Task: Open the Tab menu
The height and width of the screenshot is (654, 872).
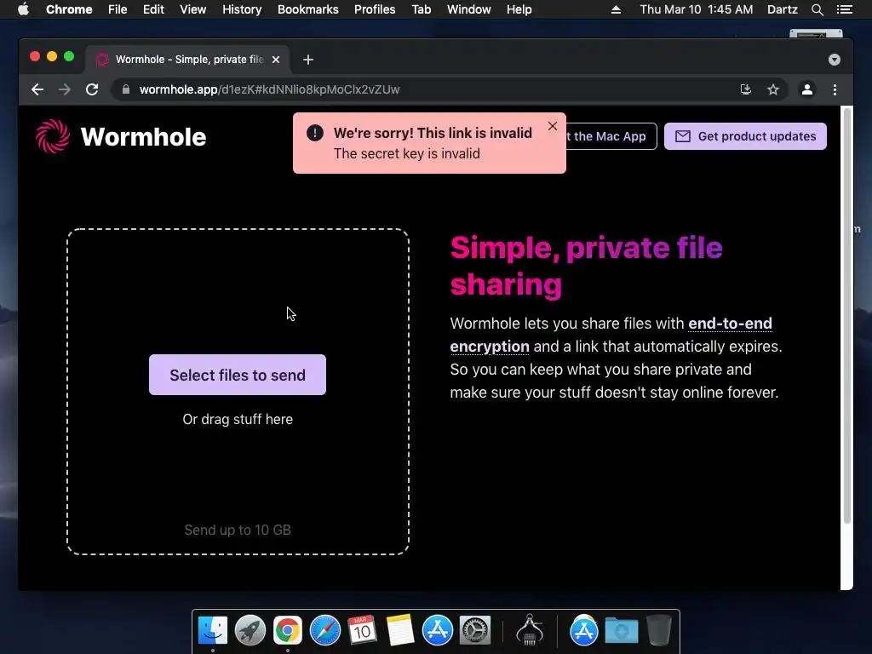Action: point(421,9)
